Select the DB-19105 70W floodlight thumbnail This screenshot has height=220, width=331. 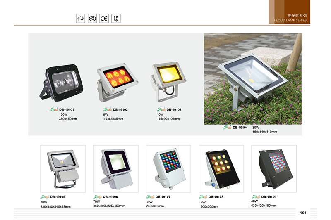63,169
